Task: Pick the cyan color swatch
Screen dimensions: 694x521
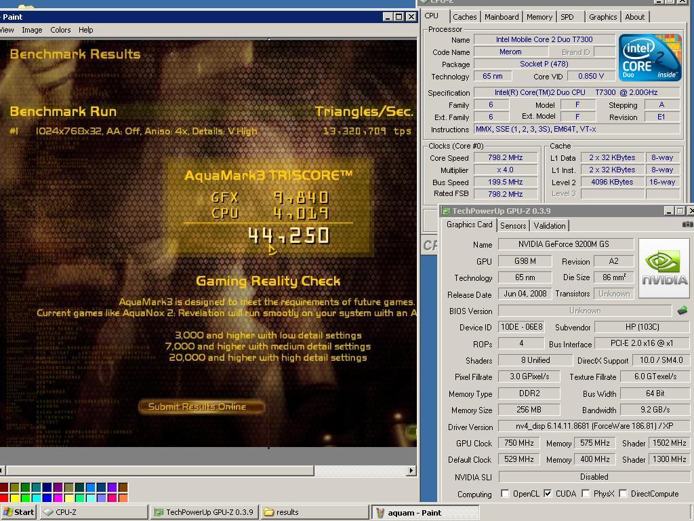Action: [x=37, y=499]
